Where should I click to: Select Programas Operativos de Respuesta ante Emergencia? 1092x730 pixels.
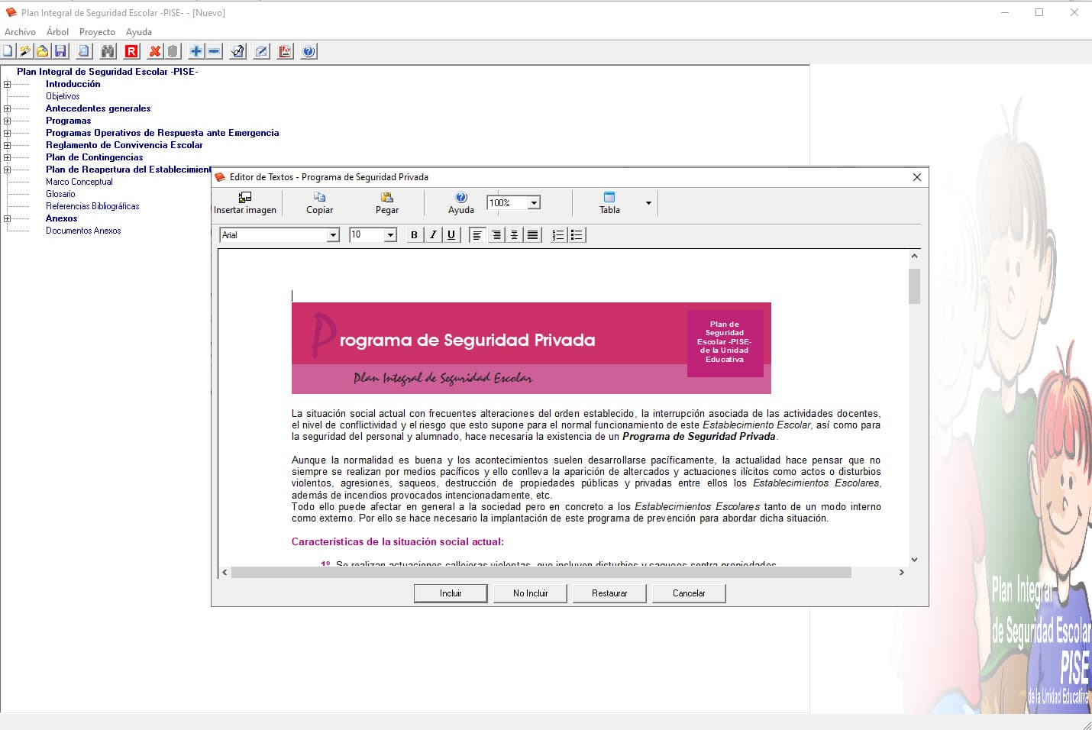point(162,133)
